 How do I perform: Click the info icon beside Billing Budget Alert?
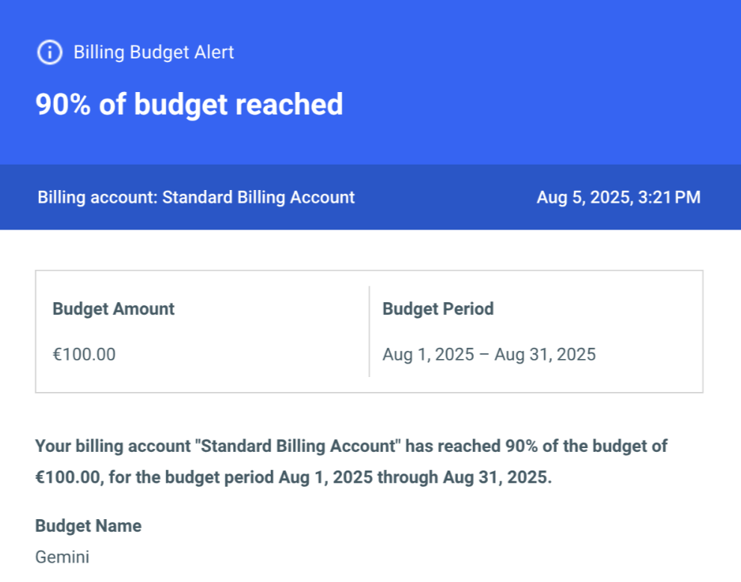click(x=49, y=52)
